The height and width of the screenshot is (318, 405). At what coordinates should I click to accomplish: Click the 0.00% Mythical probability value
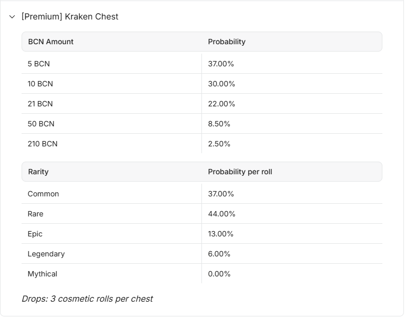click(x=219, y=274)
